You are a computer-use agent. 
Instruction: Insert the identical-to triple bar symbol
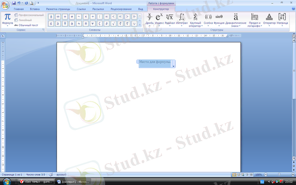86,23
